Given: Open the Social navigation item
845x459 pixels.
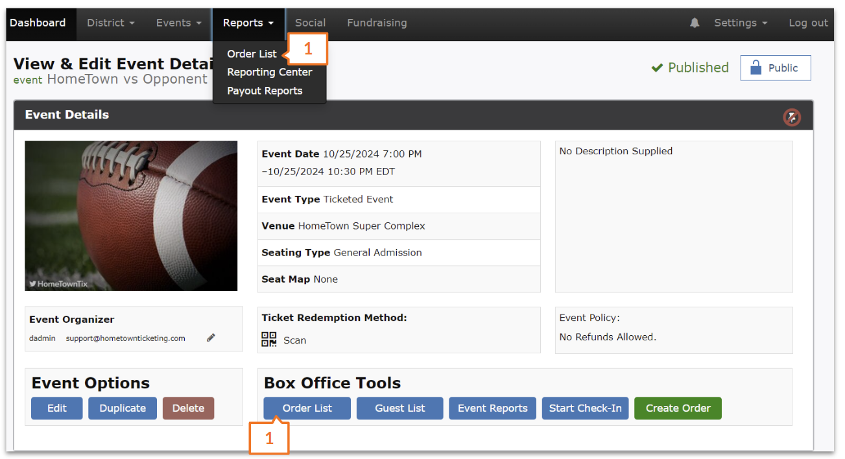Looking at the screenshot, I should [310, 23].
